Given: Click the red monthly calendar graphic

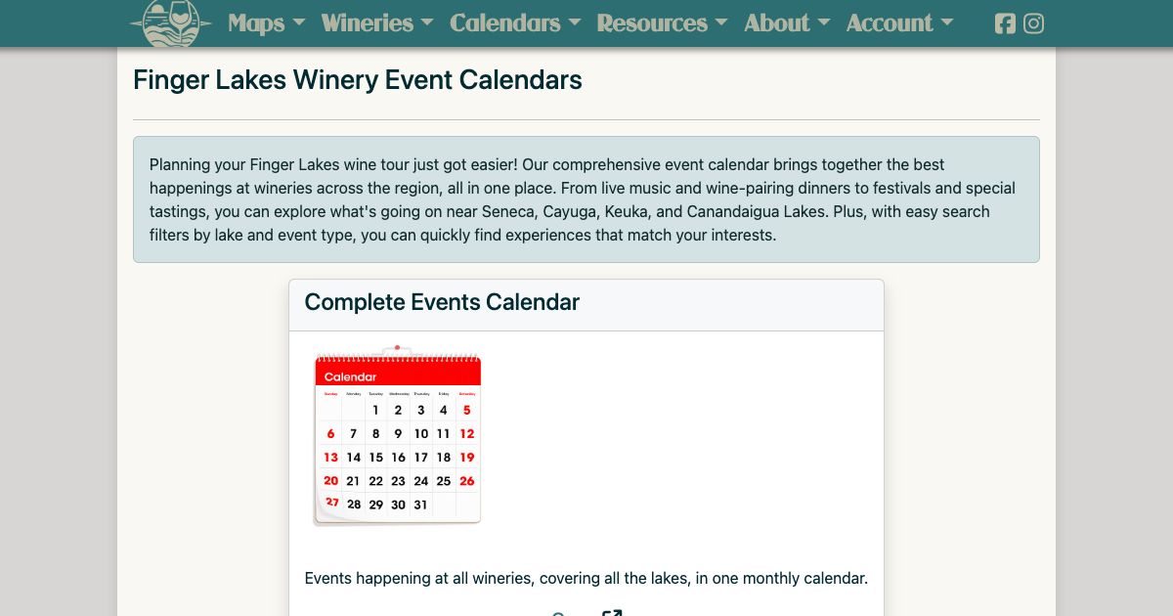Looking at the screenshot, I should click(x=397, y=437).
